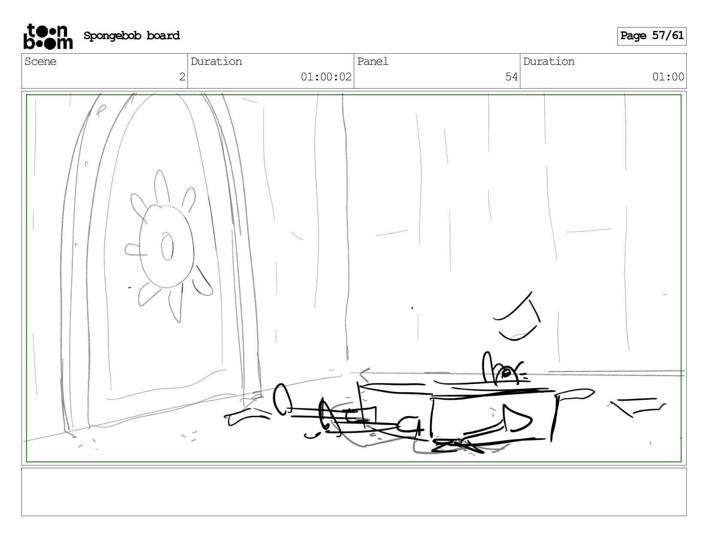Click the panel number '54'
This screenshot has height=548, width=709.
(511, 77)
